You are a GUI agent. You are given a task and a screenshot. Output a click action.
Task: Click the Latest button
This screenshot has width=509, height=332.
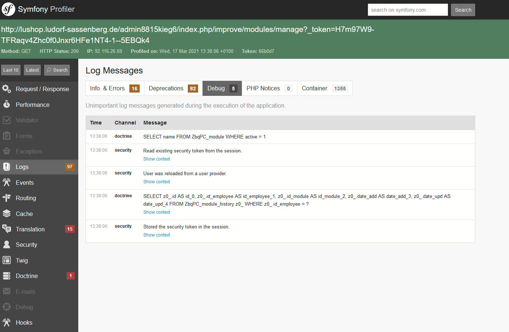tap(32, 70)
